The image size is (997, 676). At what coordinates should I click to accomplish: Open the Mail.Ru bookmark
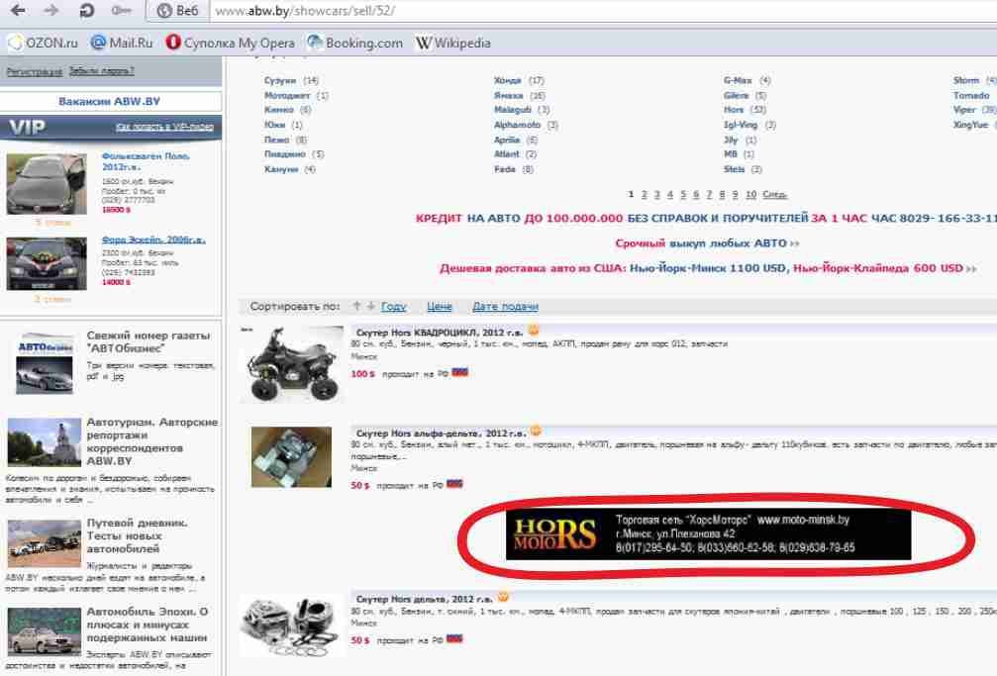tap(122, 43)
